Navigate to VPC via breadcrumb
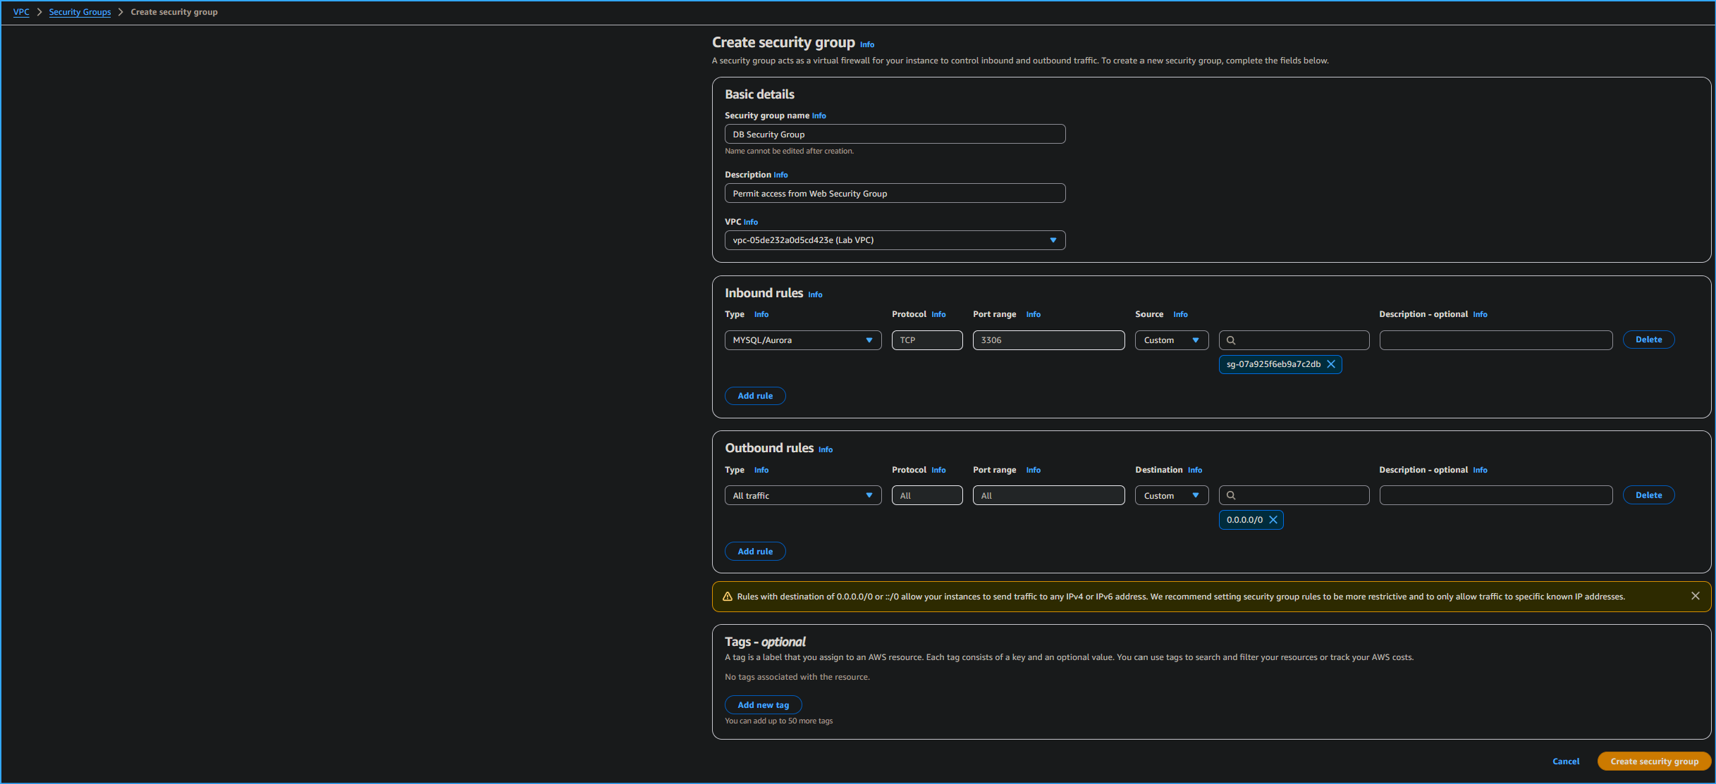The image size is (1716, 784). (20, 12)
